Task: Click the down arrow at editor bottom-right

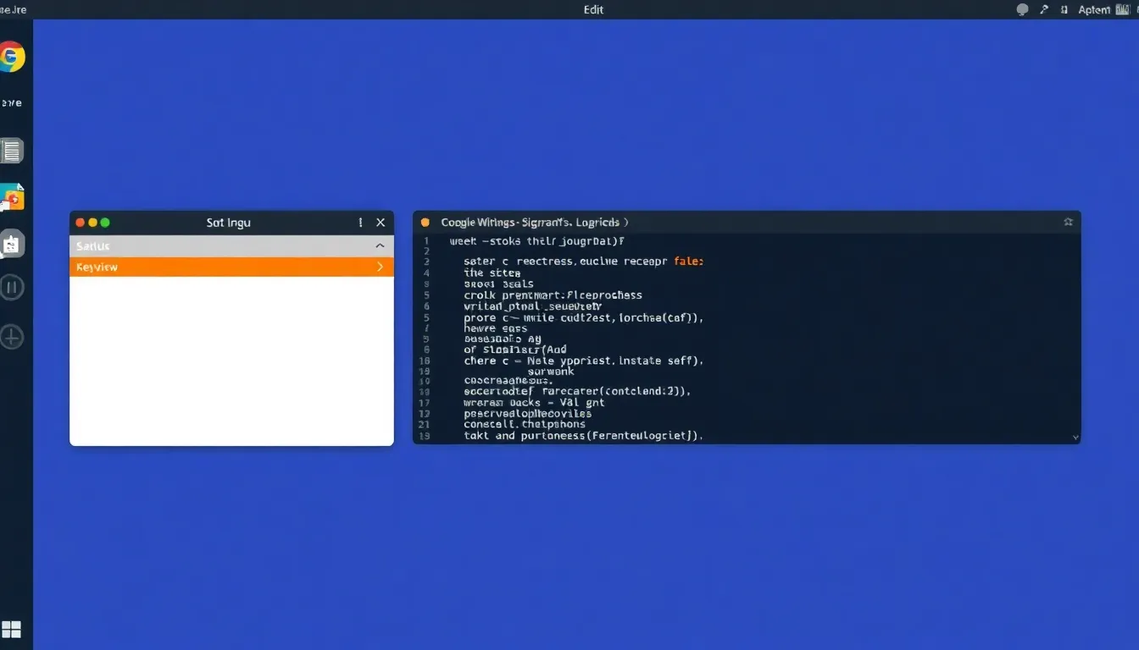Action: pyautogui.click(x=1075, y=438)
